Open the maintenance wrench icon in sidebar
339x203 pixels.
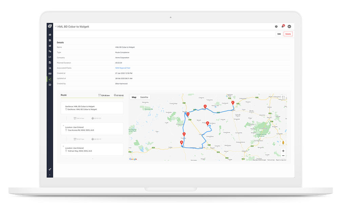tap(49, 68)
